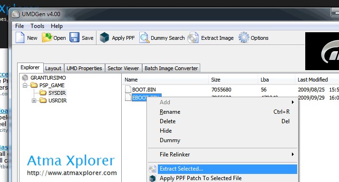Click the 7055680 size value of BOOT.BIN
The height and width of the screenshot is (182, 339).
[x=222, y=90]
